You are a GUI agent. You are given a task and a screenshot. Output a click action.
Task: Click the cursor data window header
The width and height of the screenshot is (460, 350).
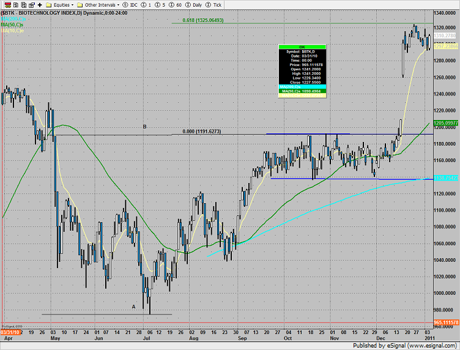303,46
